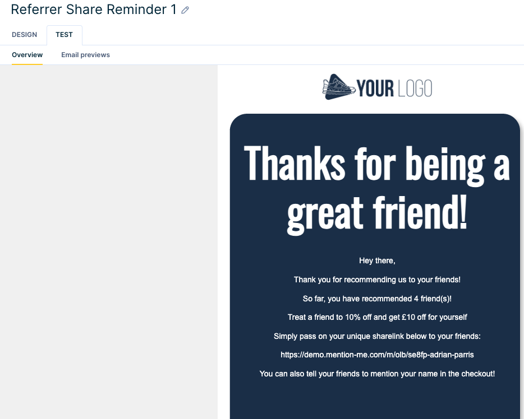Open the demo.mention-me.com sharelink URL
524x419 pixels.
click(x=377, y=355)
